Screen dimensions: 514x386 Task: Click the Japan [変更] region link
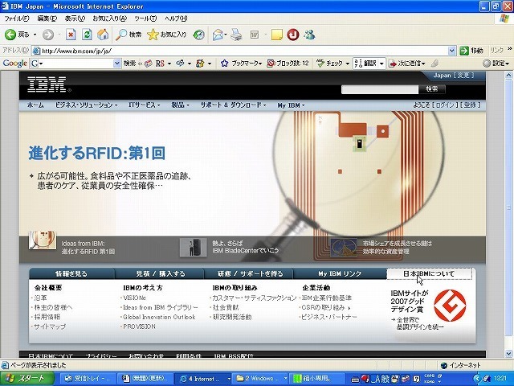454,76
